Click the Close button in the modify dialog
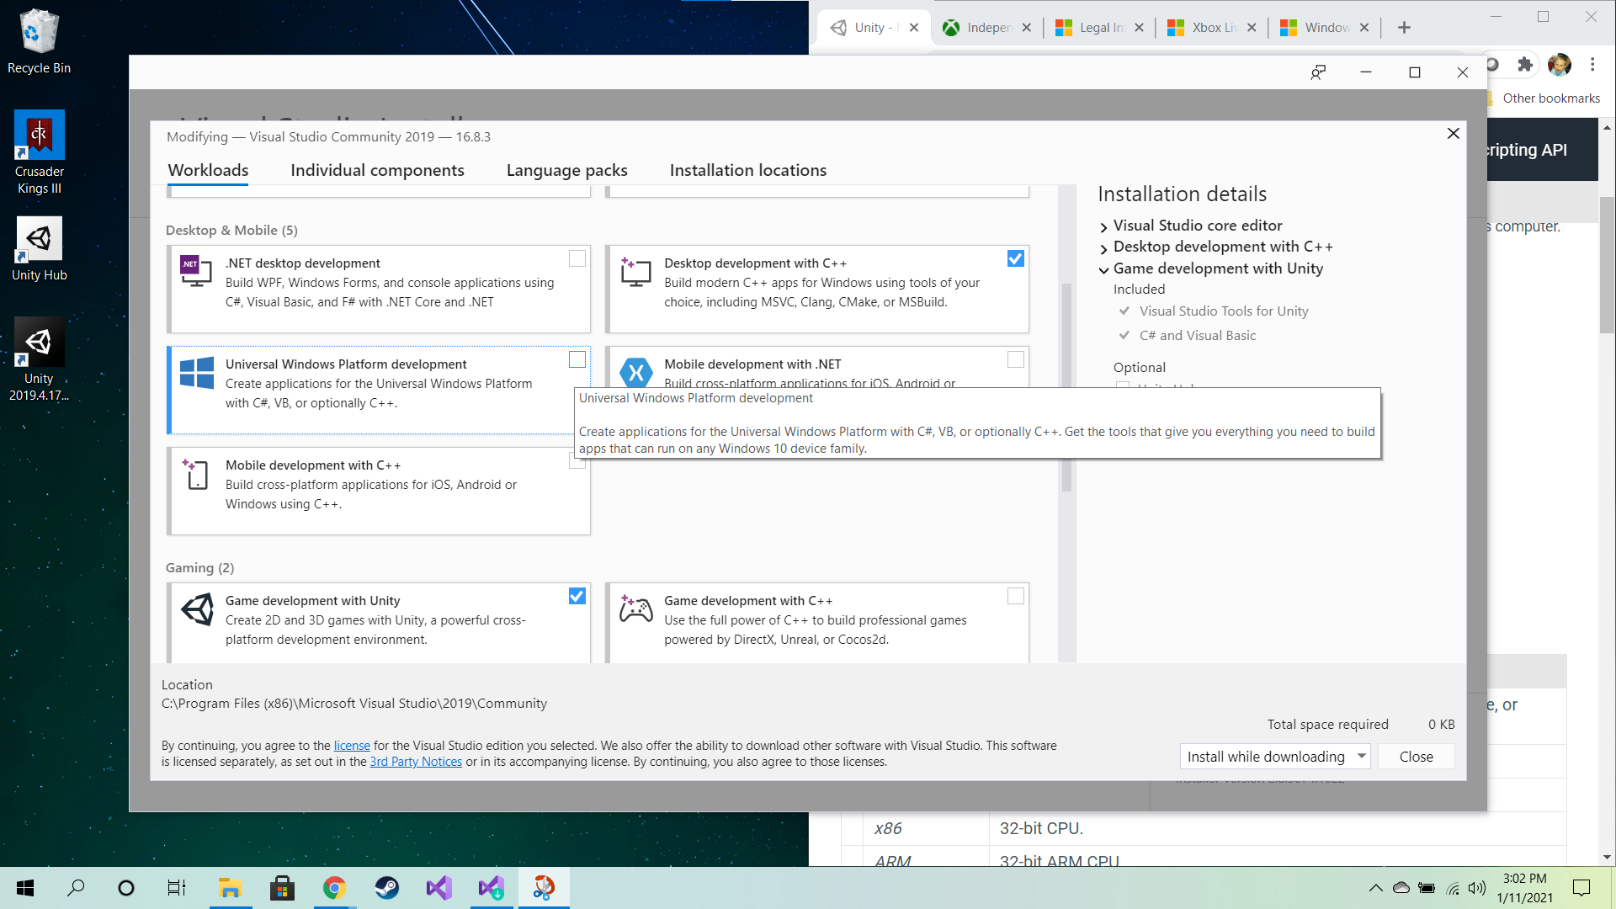Viewport: 1616px width, 909px height. click(x=1416, y=757)
